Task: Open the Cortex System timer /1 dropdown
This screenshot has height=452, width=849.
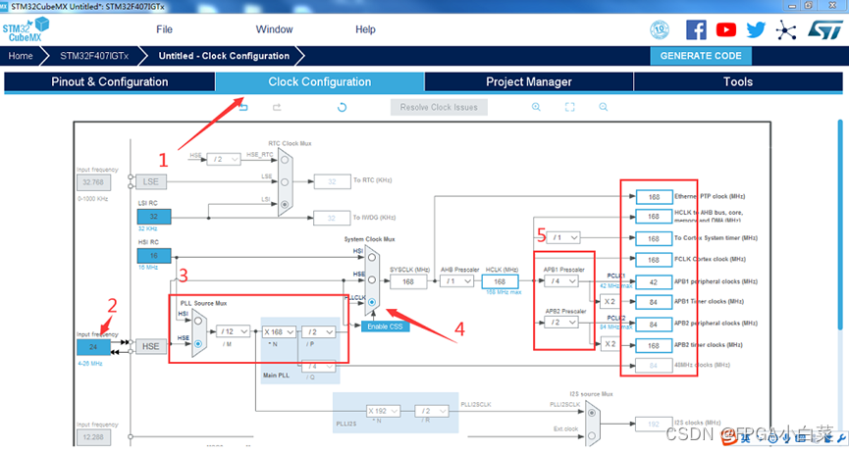Action: (563, 237)
